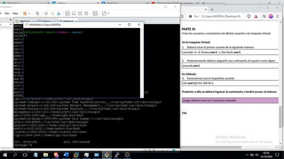The height and width of the screenshot is (159, 284).
Task: Click the VMware pause/suspend VM button
Action: click(x=25, y=13)
